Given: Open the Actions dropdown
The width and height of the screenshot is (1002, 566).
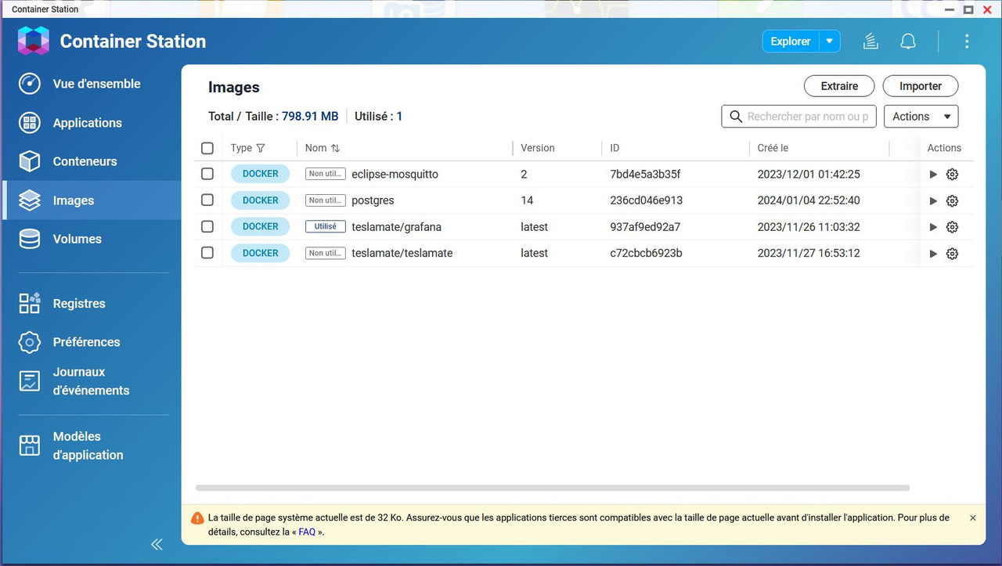Looking at the screenshot, I should [x=921, y=117].
